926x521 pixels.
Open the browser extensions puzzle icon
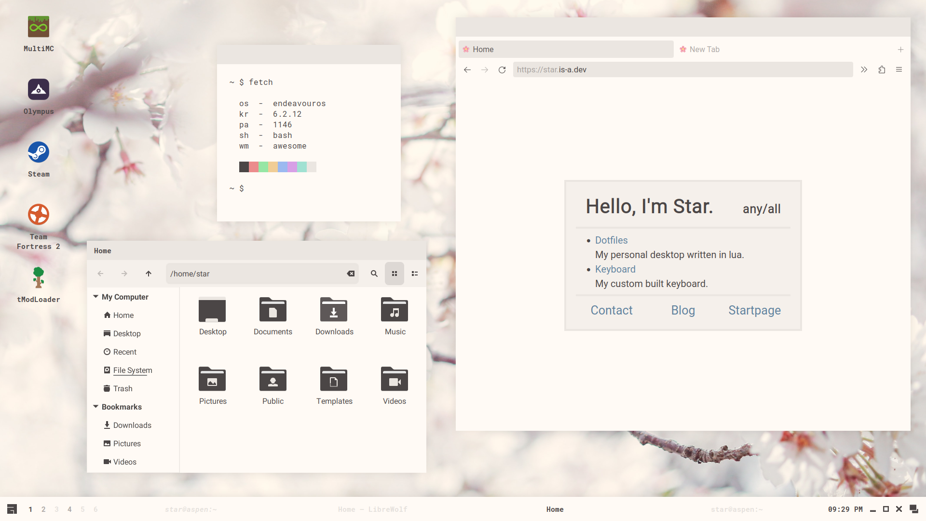point(882,70)
